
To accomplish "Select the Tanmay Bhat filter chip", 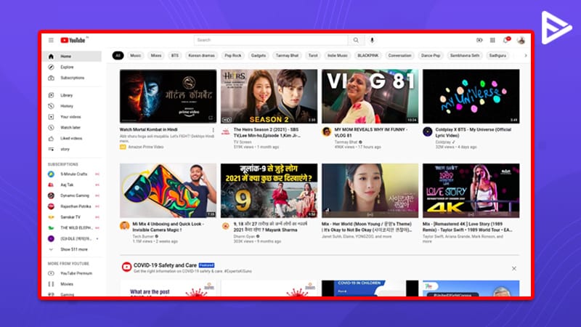I will point(287,56).
